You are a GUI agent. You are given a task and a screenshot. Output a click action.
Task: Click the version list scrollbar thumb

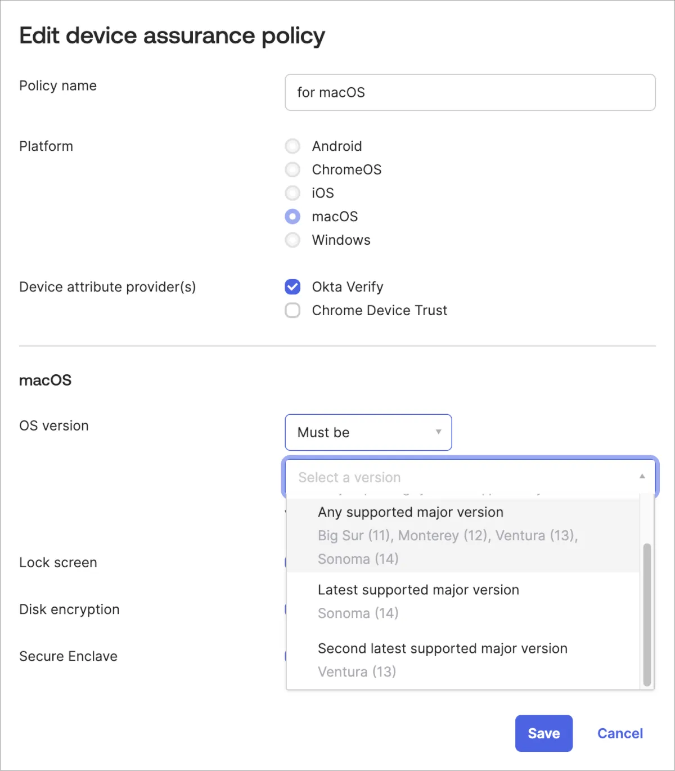647,613
